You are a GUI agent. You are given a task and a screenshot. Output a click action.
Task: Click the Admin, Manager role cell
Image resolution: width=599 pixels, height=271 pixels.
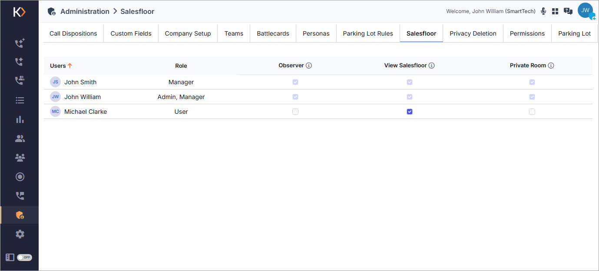(x=181, y=97)
